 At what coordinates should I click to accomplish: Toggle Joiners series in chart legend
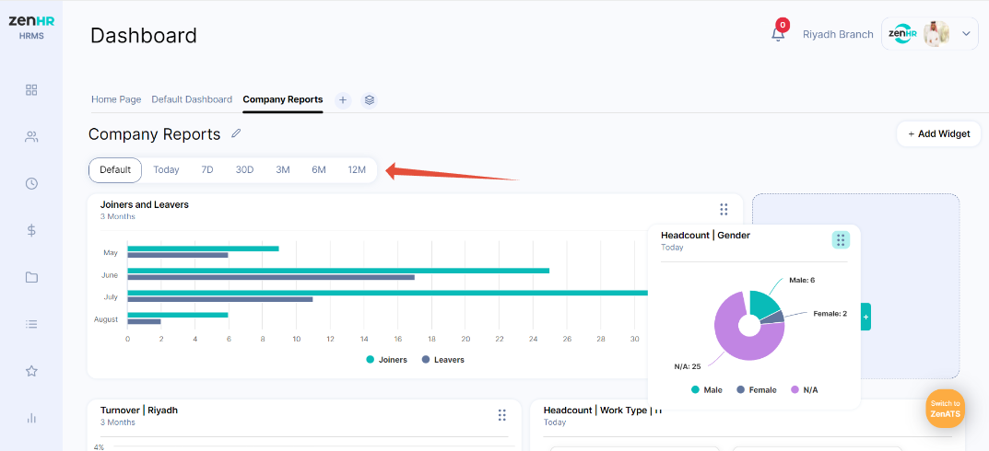click(x=386, y=360)
